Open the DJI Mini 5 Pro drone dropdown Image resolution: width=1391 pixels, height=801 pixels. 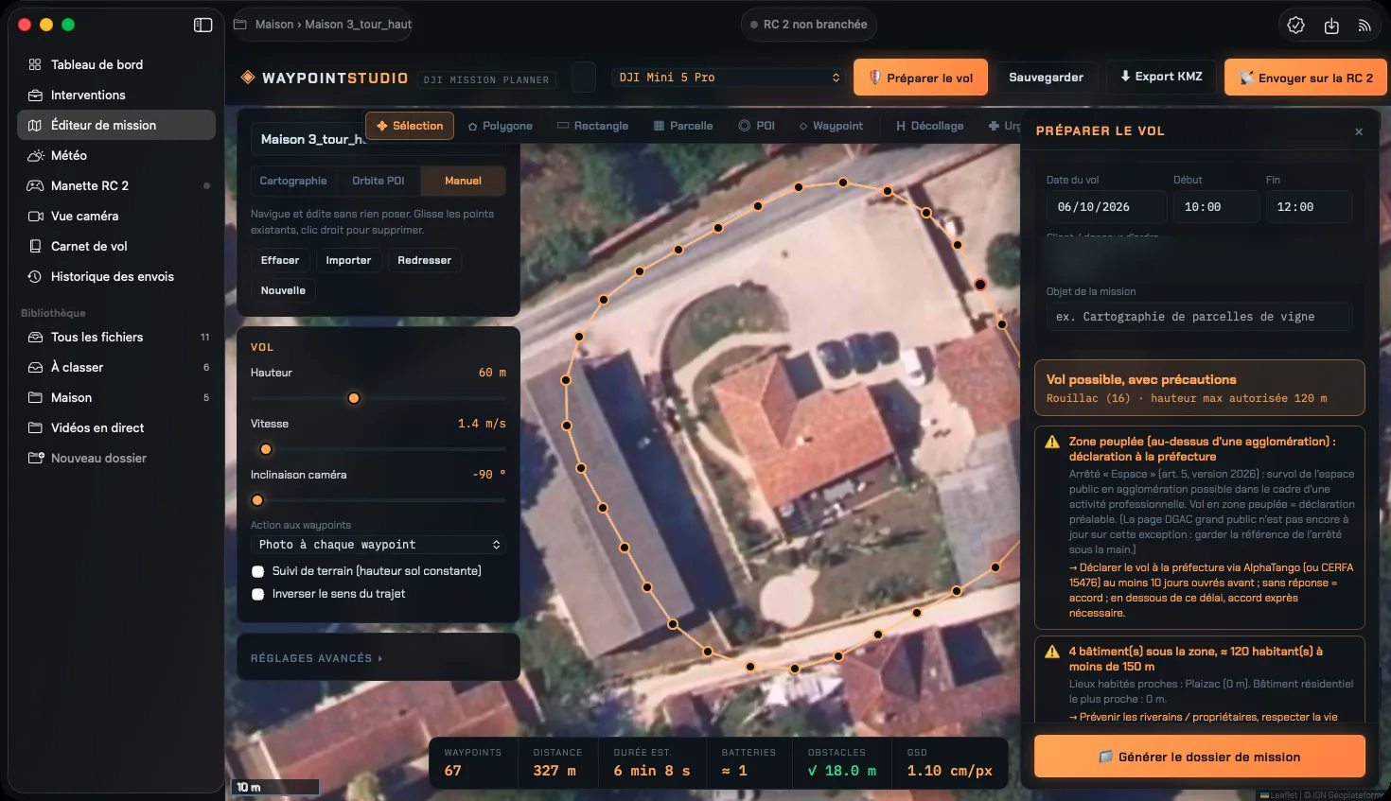click(728, 78)
